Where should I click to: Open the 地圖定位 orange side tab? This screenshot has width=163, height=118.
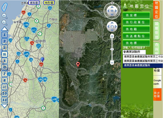tap(157, 10)
